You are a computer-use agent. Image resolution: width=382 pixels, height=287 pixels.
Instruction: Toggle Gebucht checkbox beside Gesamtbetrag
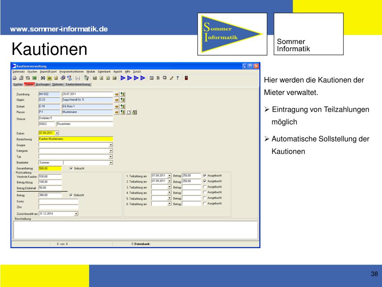71,169
